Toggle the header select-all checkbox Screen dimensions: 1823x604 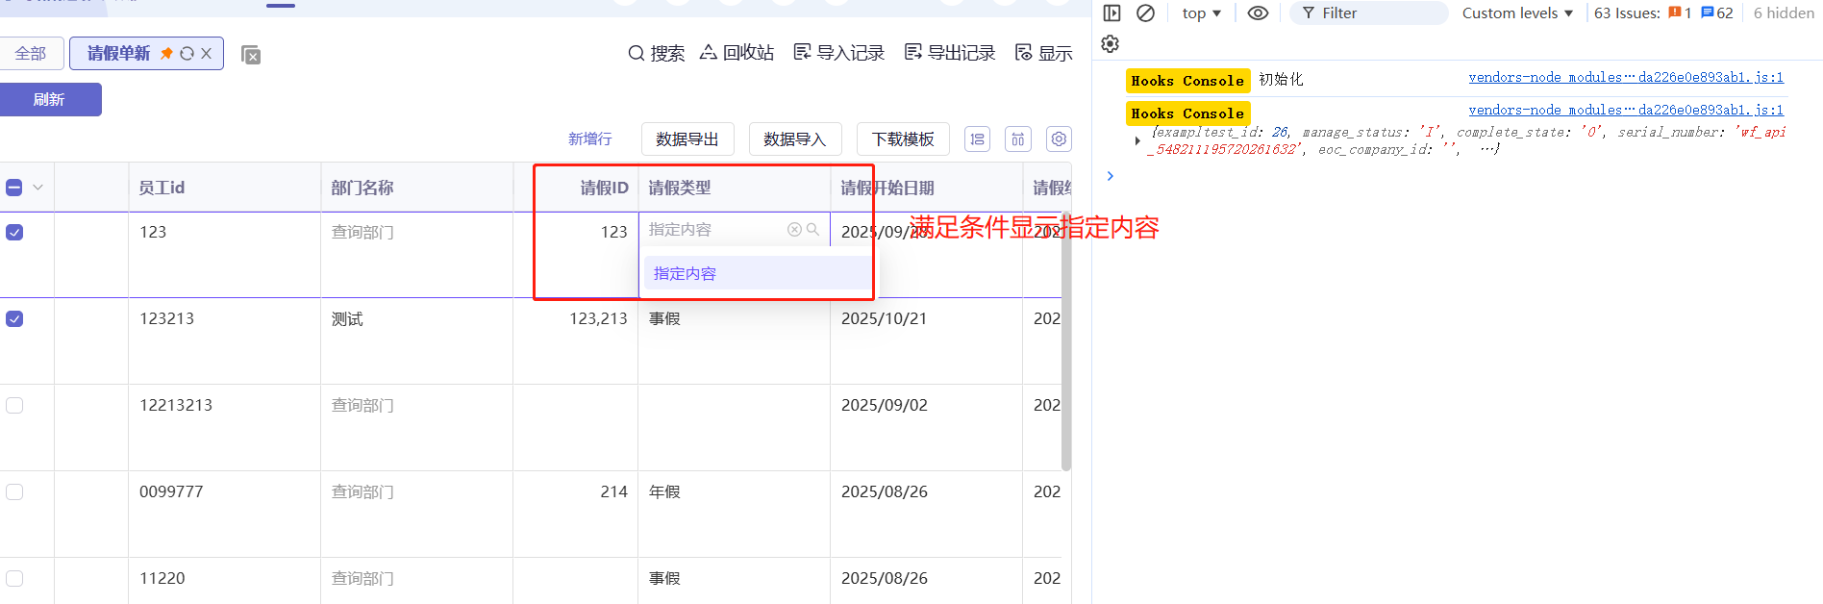(x=14, y=188)
